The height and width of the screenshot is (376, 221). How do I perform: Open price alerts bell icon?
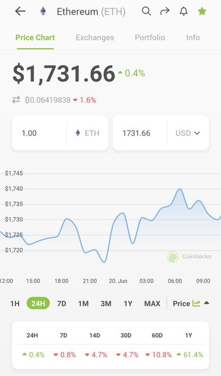point(183,11)
